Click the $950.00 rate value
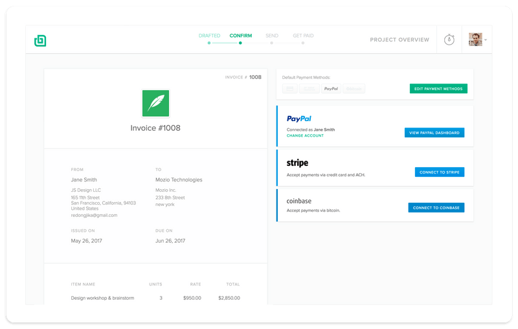This screenshot has width=518, height=329. point(192,298)
